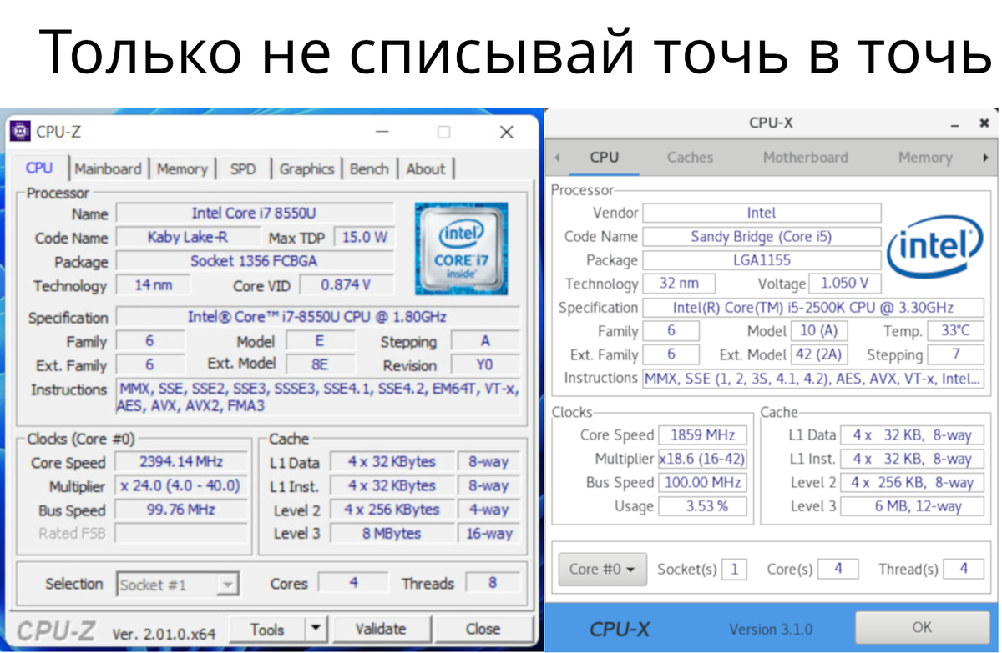Click the Level 3 8 MBytes cache value
Screen dimensions: 1002x653
tap(392, 534)
